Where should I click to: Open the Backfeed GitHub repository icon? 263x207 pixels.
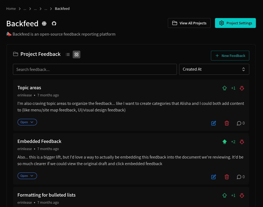[x=54, y=24]
